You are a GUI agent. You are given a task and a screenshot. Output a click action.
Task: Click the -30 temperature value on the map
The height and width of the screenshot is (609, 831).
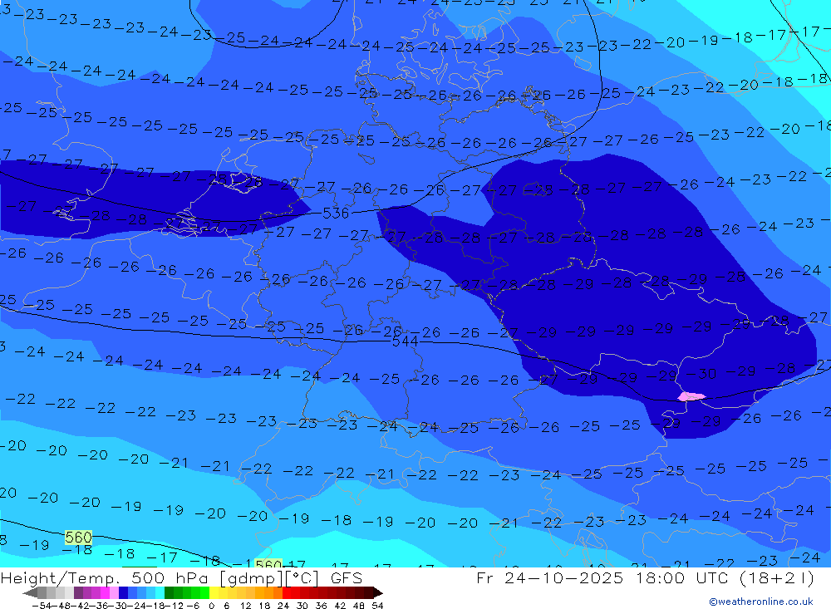pos(701,374)
